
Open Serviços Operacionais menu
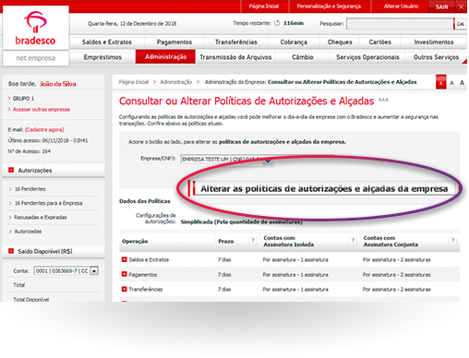(367, 57)
